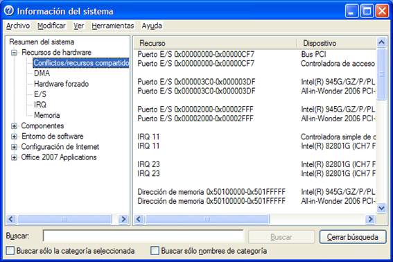Select the DMA tree item

point(42,73)
